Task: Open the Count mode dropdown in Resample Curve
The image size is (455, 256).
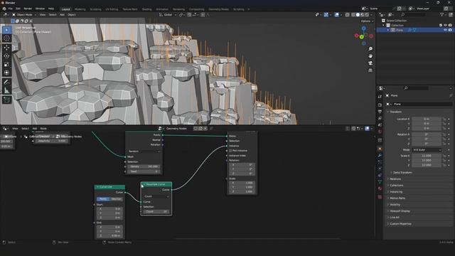Action: point(156,196)
